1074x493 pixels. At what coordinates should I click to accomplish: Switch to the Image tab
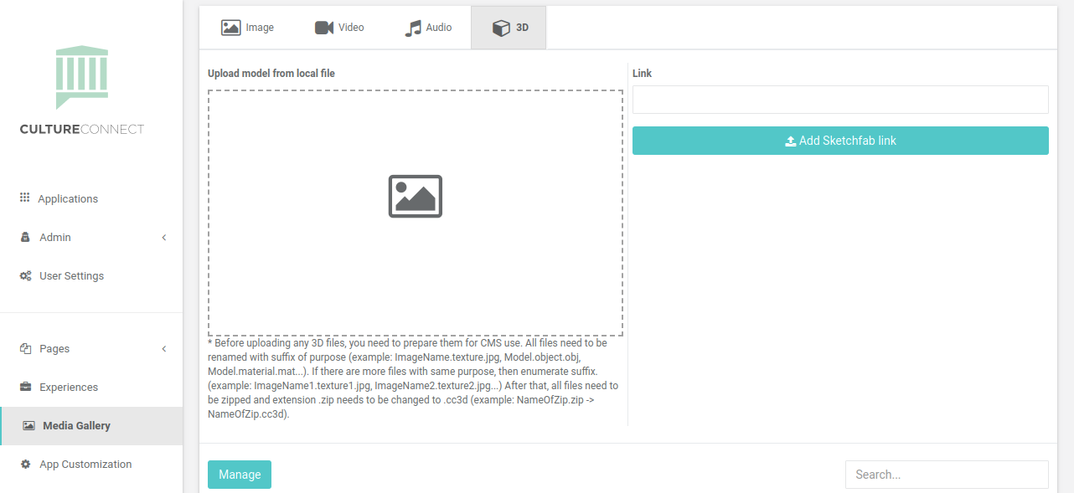point(246,28)
